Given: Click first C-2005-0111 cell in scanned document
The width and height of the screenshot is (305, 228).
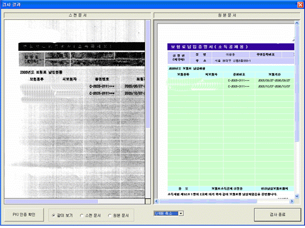Looking at the screenshot, I should tap(102, 86).
